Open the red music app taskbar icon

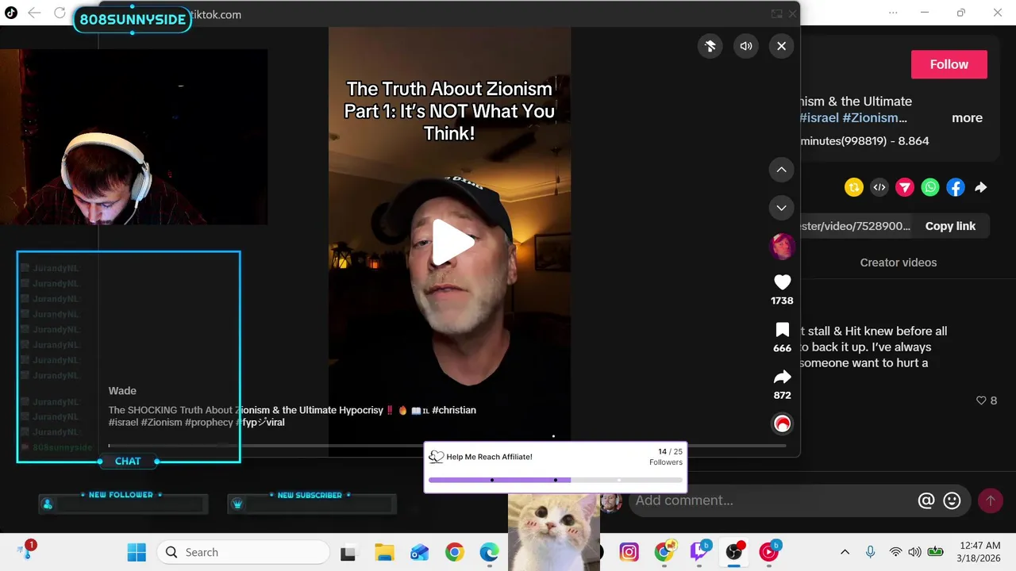770,552
